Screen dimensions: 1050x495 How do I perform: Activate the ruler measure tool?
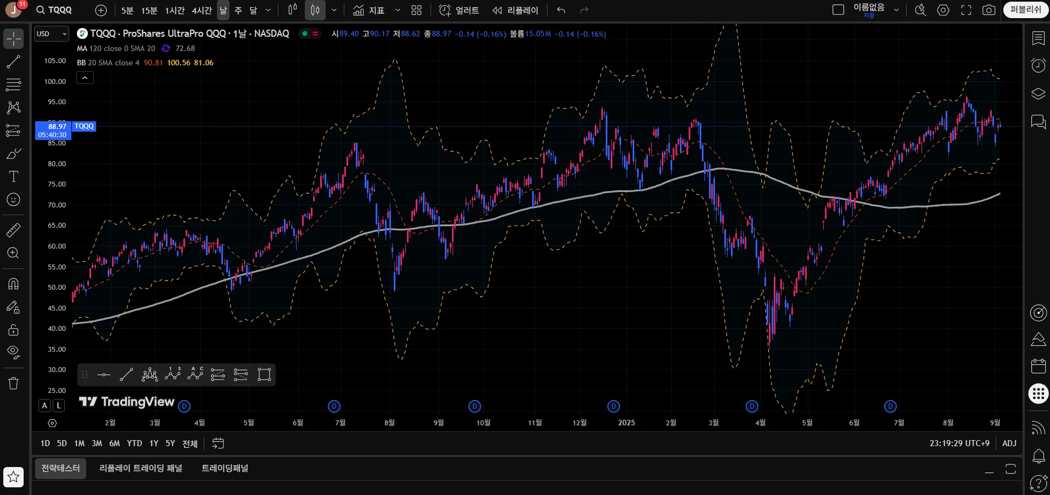(13, 230)
